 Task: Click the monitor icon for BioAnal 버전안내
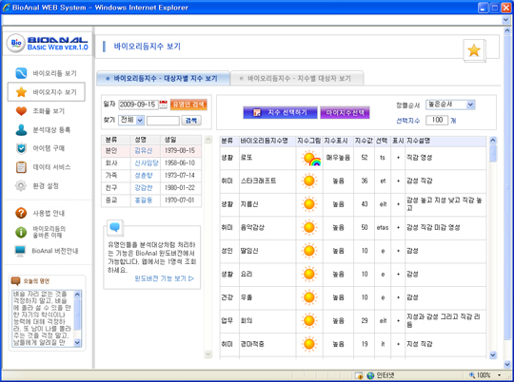coord(20,251)
